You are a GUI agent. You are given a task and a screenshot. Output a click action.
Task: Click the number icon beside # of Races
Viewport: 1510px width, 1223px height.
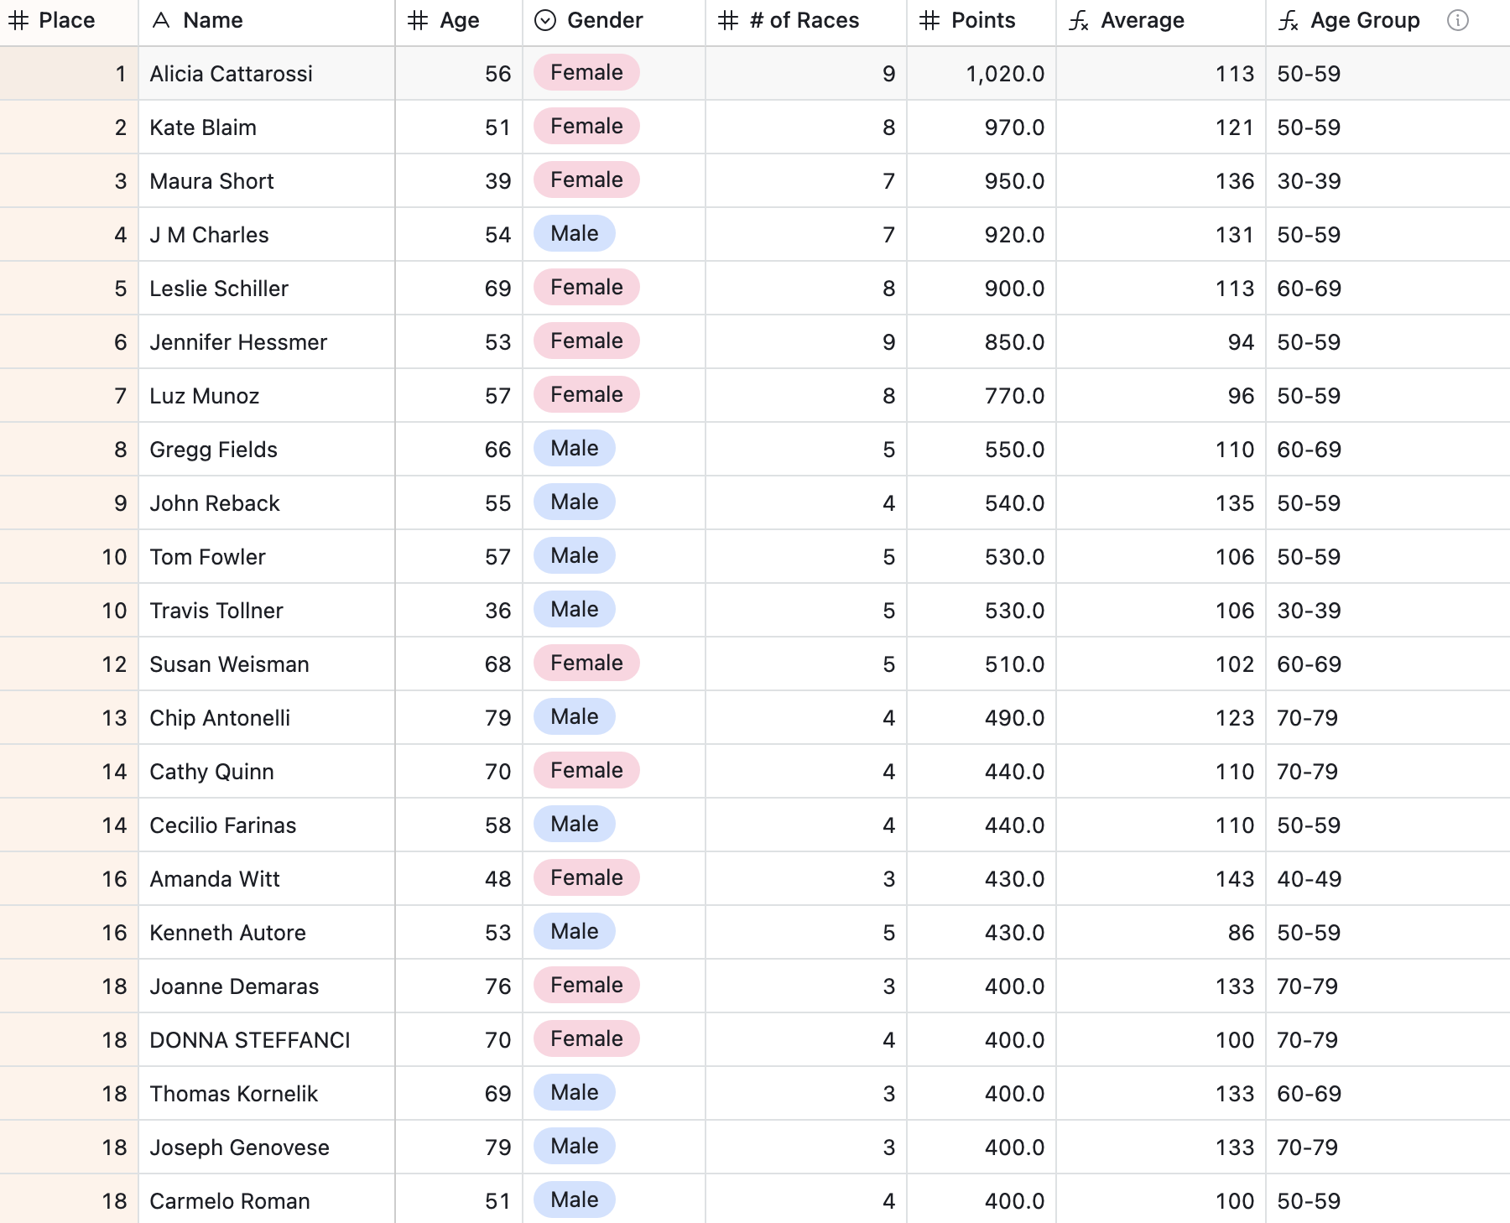tap(728, 20)
